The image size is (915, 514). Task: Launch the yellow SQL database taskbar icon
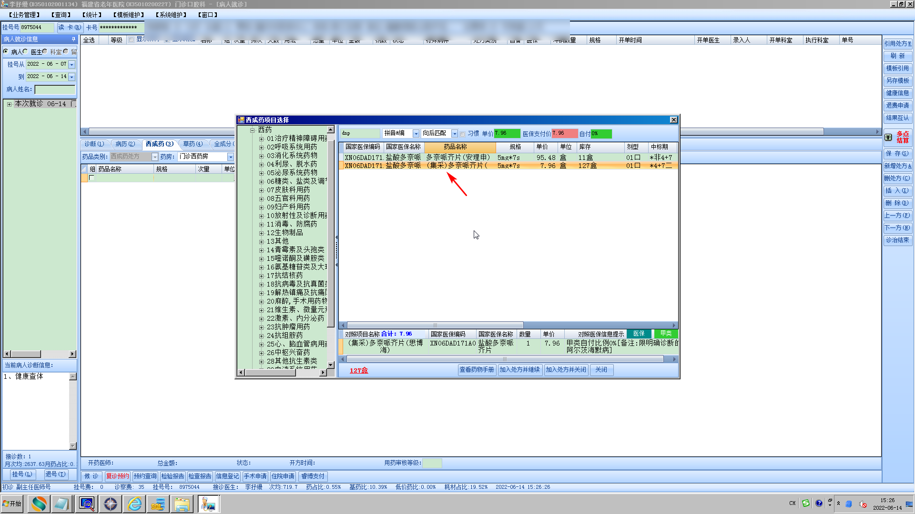[158, 504]
